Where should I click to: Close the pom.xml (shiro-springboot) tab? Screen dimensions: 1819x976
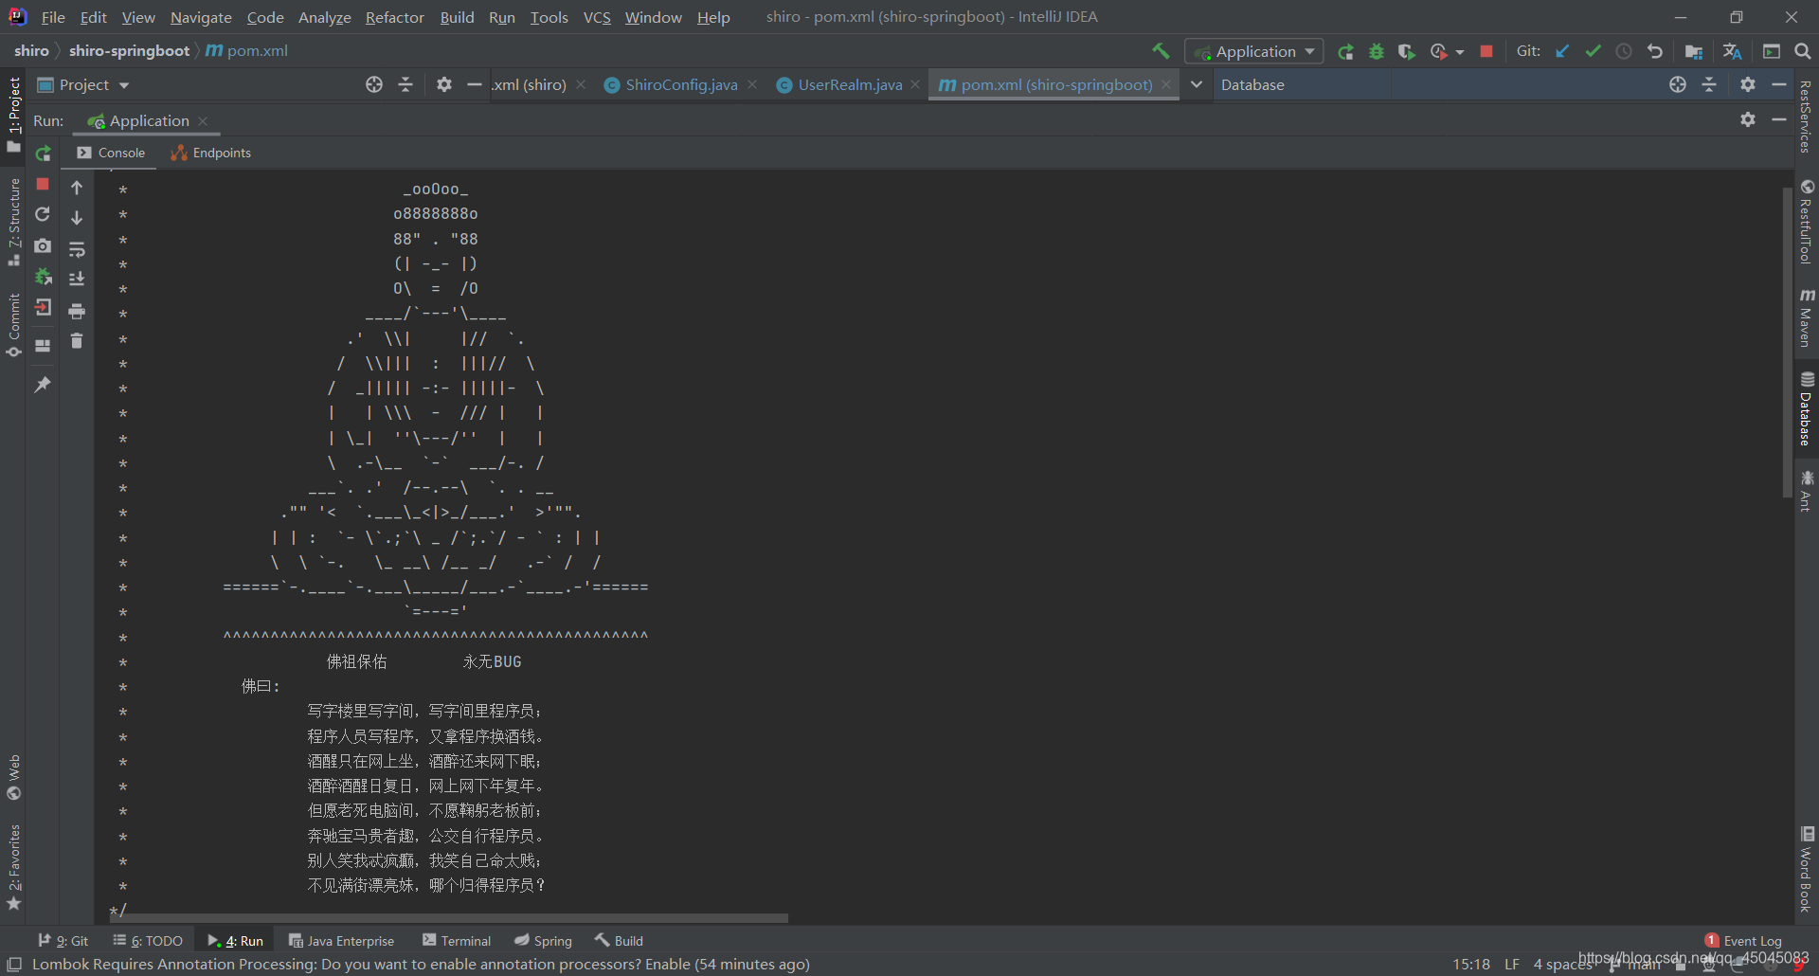click(x=1166, y=84)
